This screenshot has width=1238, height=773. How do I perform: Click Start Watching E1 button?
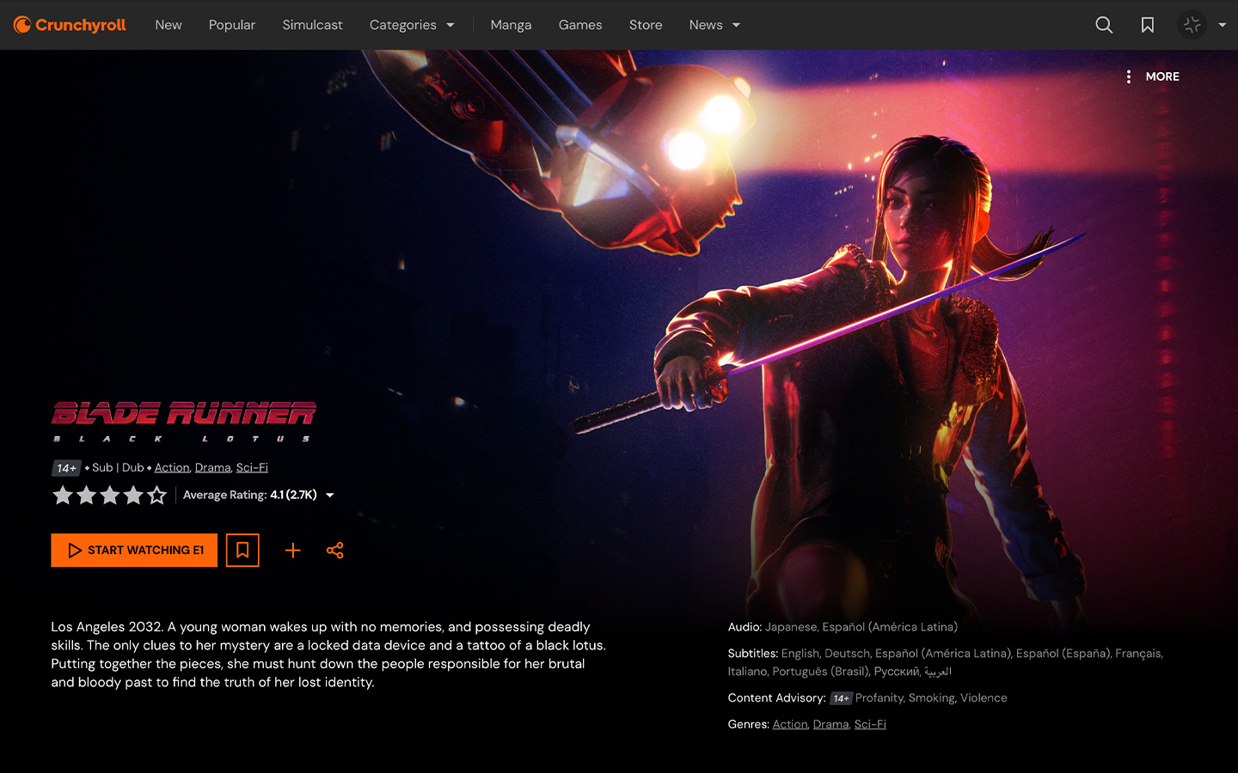(134, 551)
